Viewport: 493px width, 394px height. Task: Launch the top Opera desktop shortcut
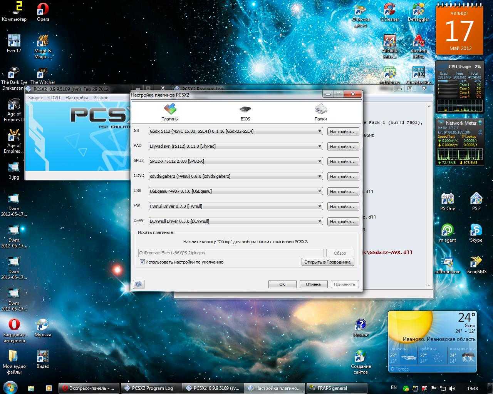click(x=43, y=12)
